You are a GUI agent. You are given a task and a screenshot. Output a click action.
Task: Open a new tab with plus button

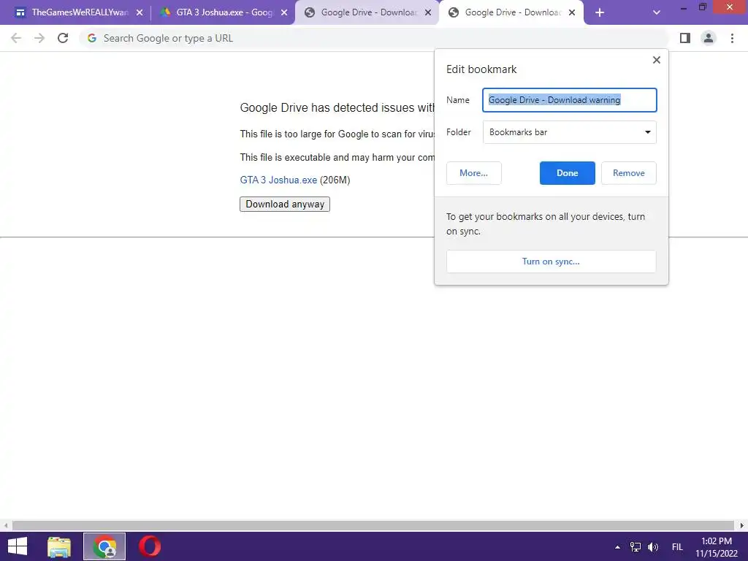click(x=600, y=13)
